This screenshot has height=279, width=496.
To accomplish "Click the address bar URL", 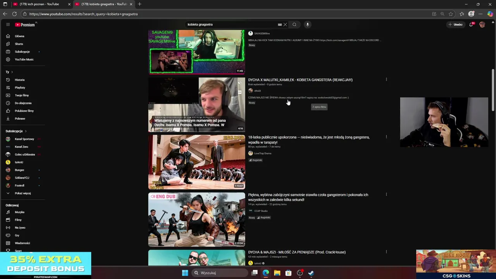I will coord(83,14).
